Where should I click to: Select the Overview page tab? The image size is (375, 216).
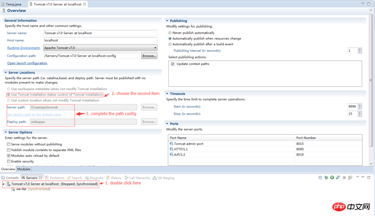8,169
